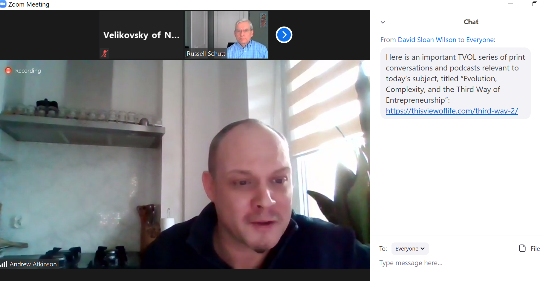Open the thisviewoflife.com third-way-2 link

coord(452,111)
